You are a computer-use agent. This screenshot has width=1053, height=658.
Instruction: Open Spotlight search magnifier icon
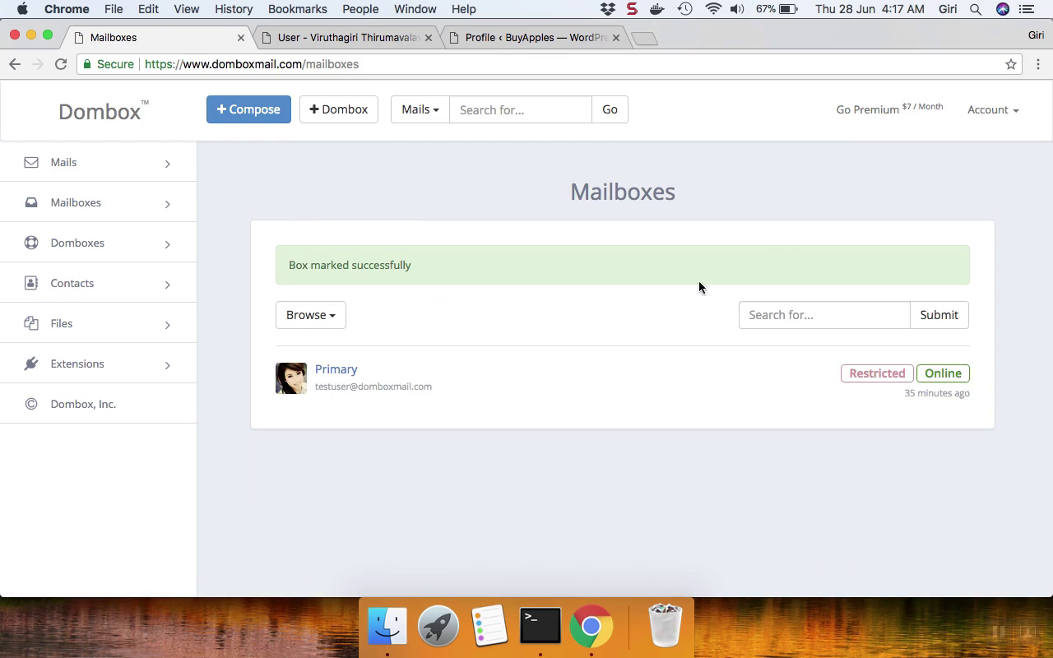[976, 9]
